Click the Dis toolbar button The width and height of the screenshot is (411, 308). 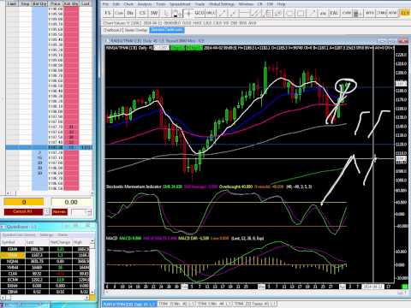click(130, 13)
